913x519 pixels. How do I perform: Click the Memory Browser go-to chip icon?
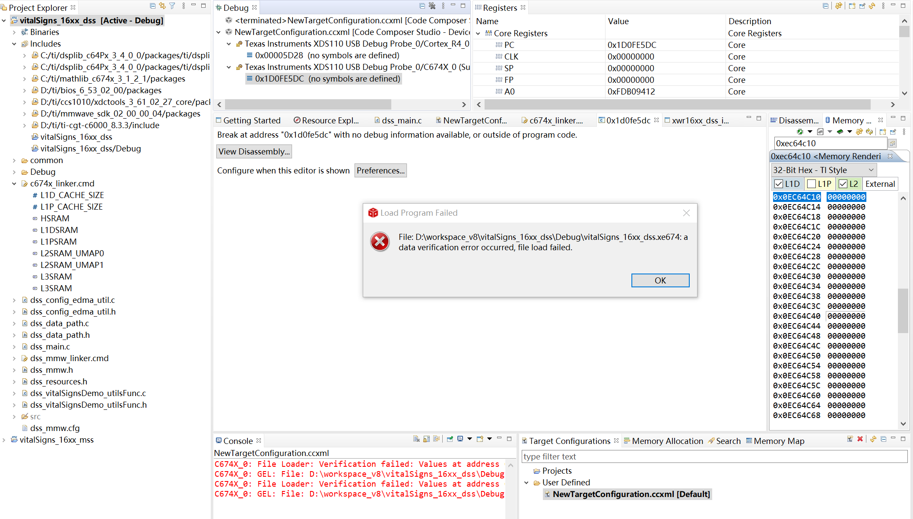tap(800, 132)
